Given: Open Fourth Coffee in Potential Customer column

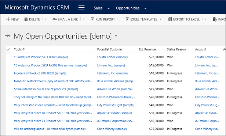Looking at the screenshot, I should point(112,57).
